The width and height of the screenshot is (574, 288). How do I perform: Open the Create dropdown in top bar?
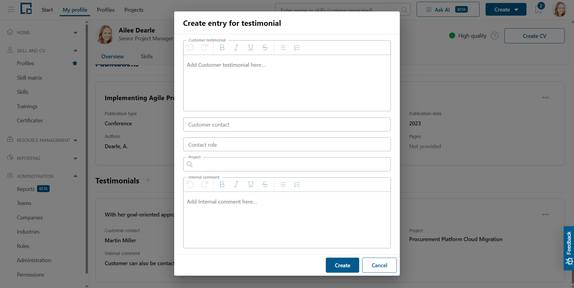click(x=506, y=10)
